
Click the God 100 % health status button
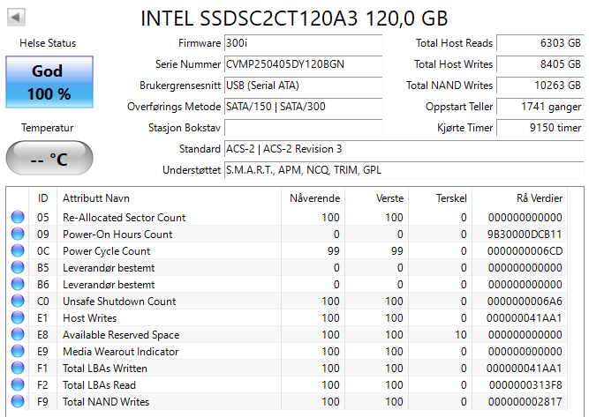(x=49, y=82)
